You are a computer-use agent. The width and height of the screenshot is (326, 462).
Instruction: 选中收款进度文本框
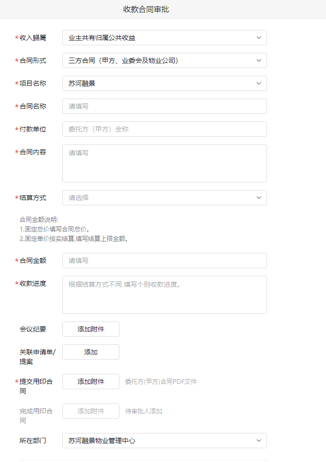[x=164, y=293]
